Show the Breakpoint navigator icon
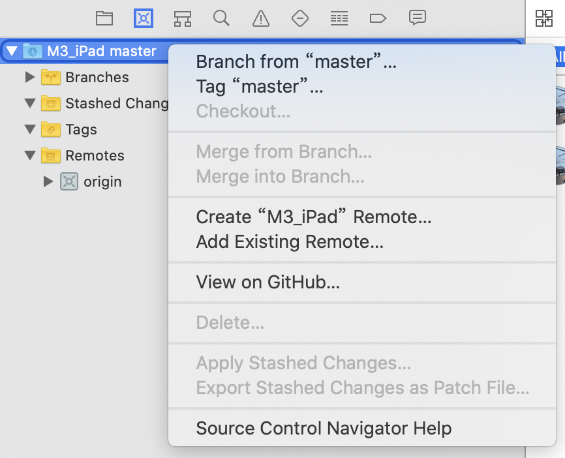Image resolution: width=565 pixels, height=458 pixels. pos(378,18)
